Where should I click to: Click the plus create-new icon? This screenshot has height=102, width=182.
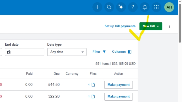click(x=97, y=7)
